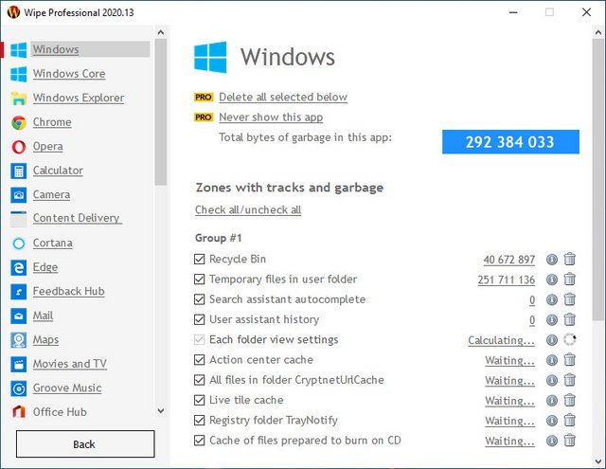Click trash icon for Action center cache
This screenshot has width=606, height=469.
[x=570, y=360]
